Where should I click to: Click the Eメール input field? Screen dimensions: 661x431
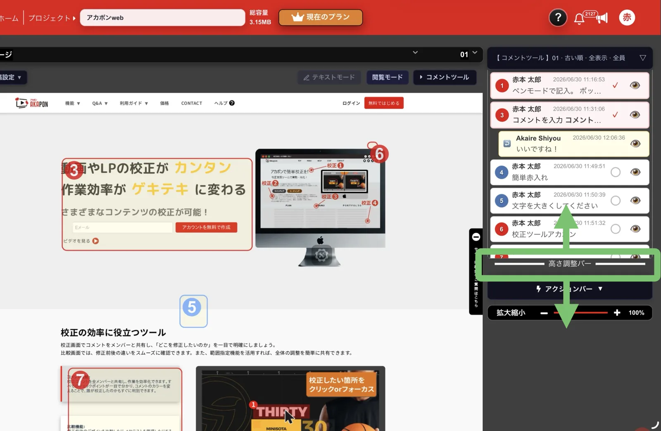click(122, 227)
